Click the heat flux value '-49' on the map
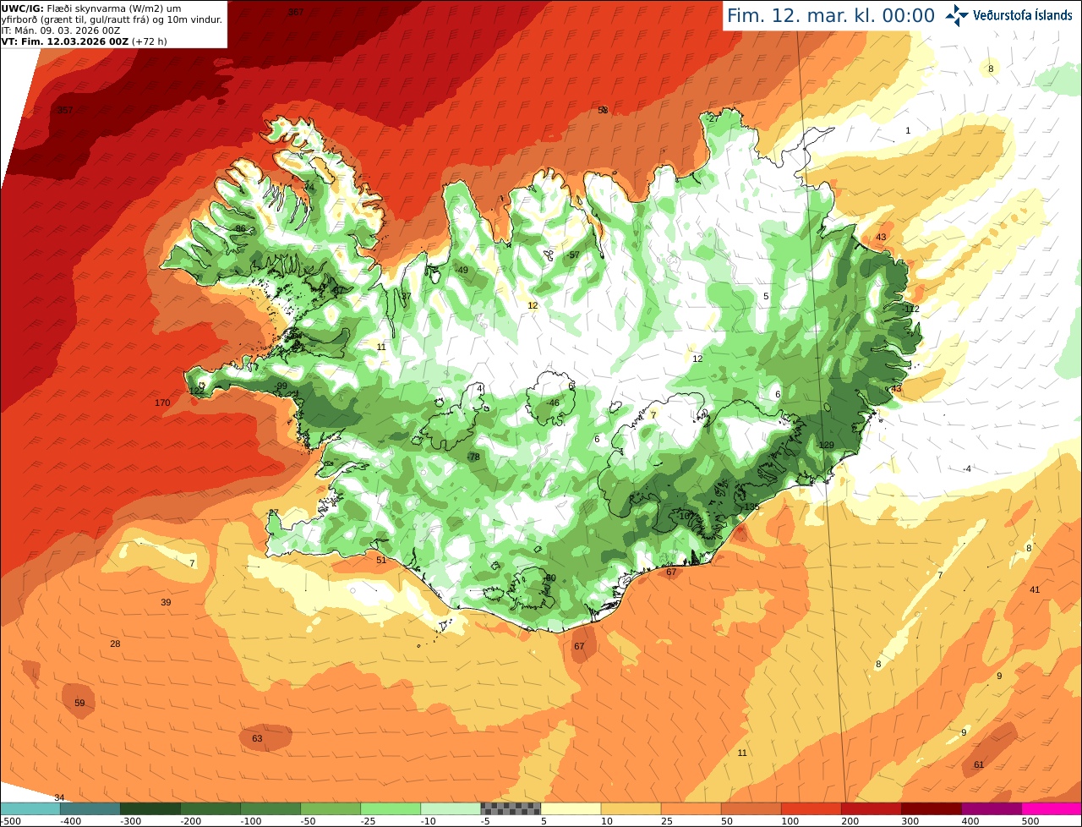Viewport: 1082px width, 827px height. click(462, 271)
